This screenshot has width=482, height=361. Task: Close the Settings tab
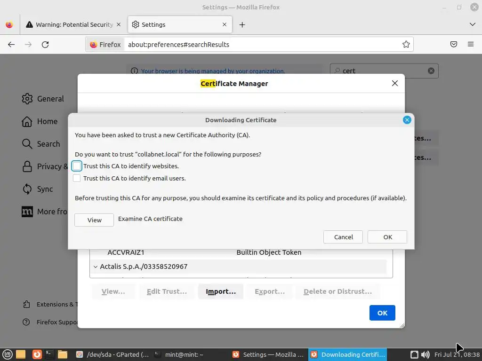225,24
